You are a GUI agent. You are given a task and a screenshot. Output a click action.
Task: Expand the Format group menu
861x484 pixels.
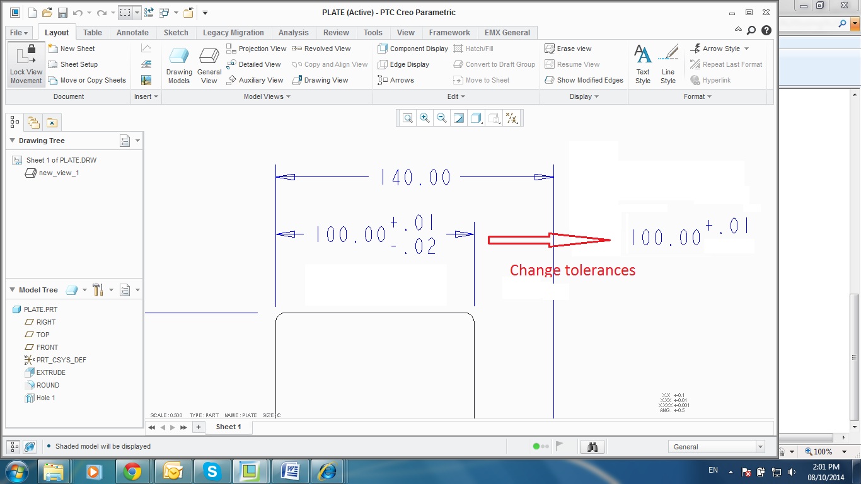tap(698, 96)
